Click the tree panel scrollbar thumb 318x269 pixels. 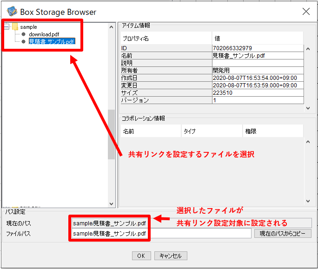(111, 135)
